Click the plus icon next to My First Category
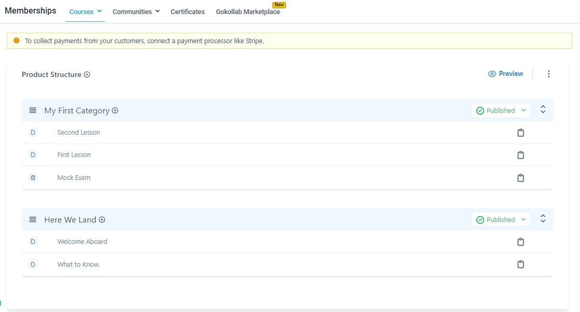The height and width of the screenshot is (312, 580). coord(115,110)
